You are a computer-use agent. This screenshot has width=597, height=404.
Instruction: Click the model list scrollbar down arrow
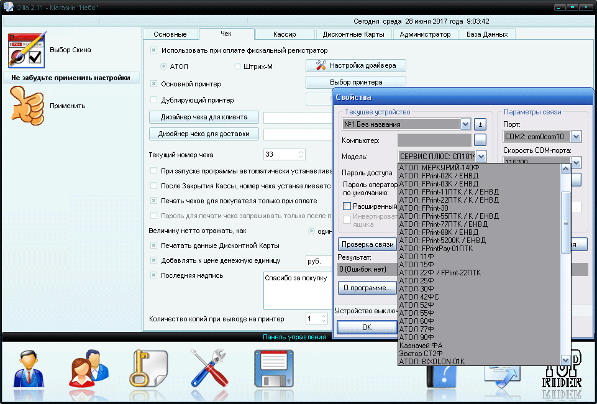click(x=565, y=359)
